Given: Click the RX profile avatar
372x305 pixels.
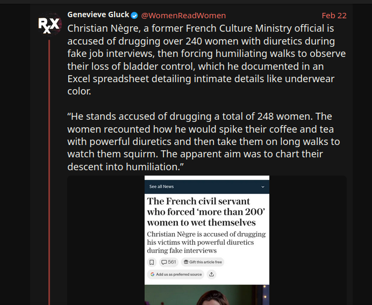Looking at the screenshot, I should point(48,25).
